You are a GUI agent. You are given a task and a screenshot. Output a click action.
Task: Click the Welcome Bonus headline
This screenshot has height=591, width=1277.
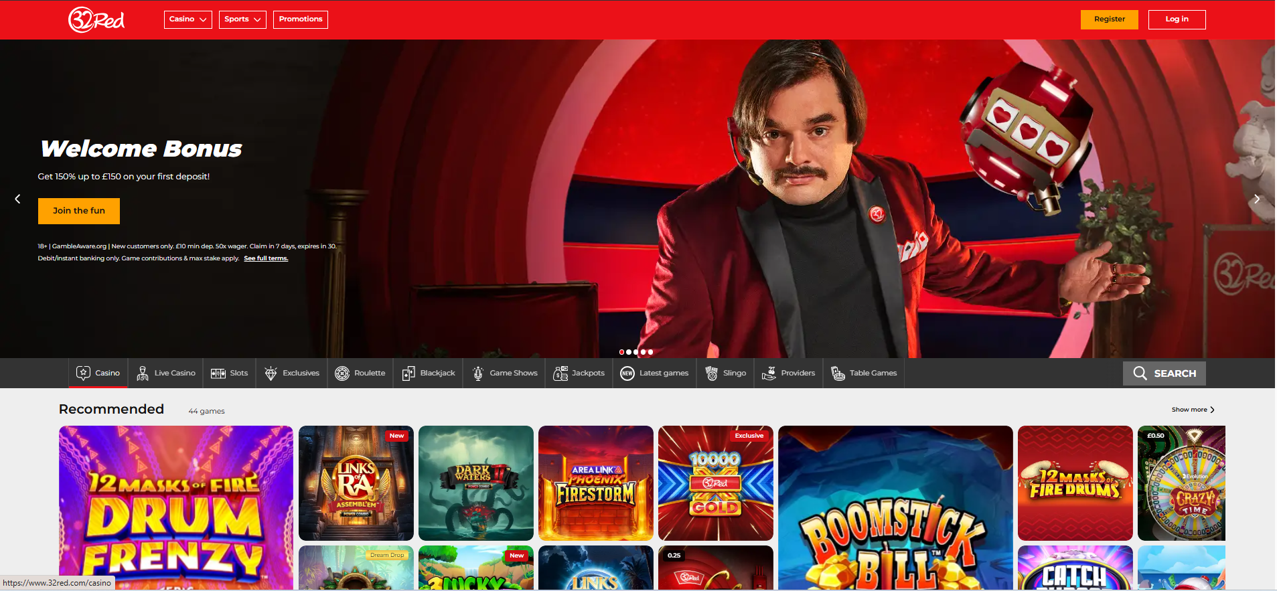(x=141, y=149)
